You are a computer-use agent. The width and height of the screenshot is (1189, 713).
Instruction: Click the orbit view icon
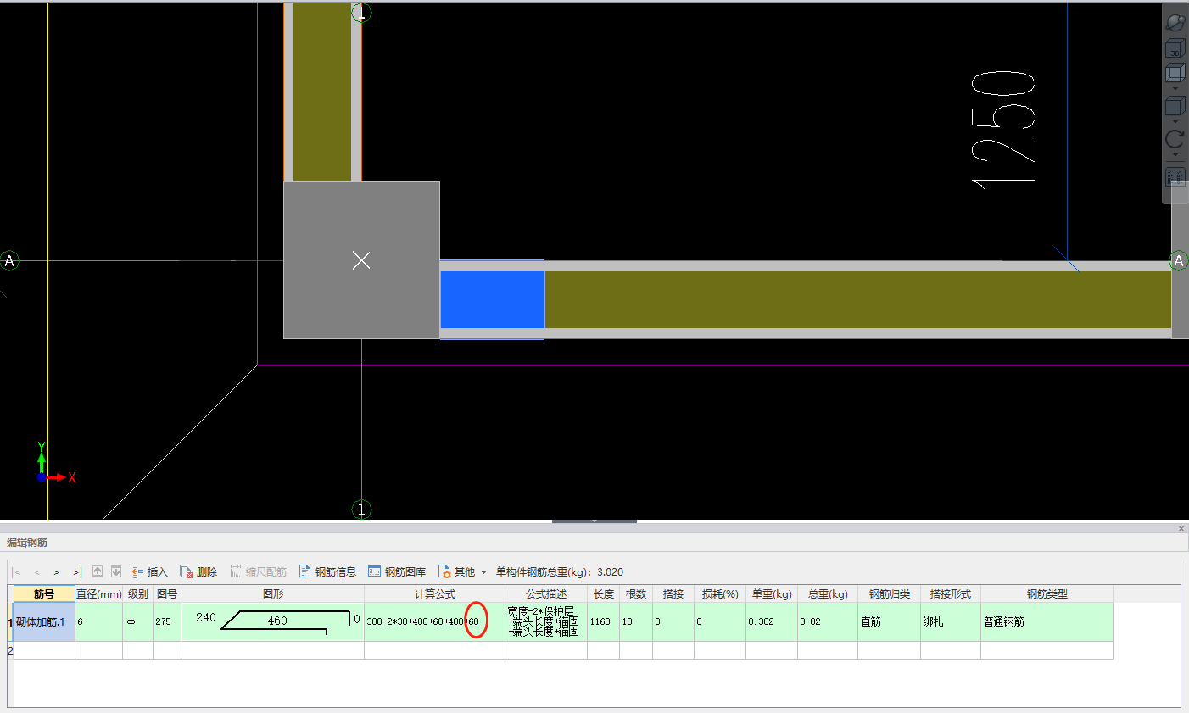1175,23
